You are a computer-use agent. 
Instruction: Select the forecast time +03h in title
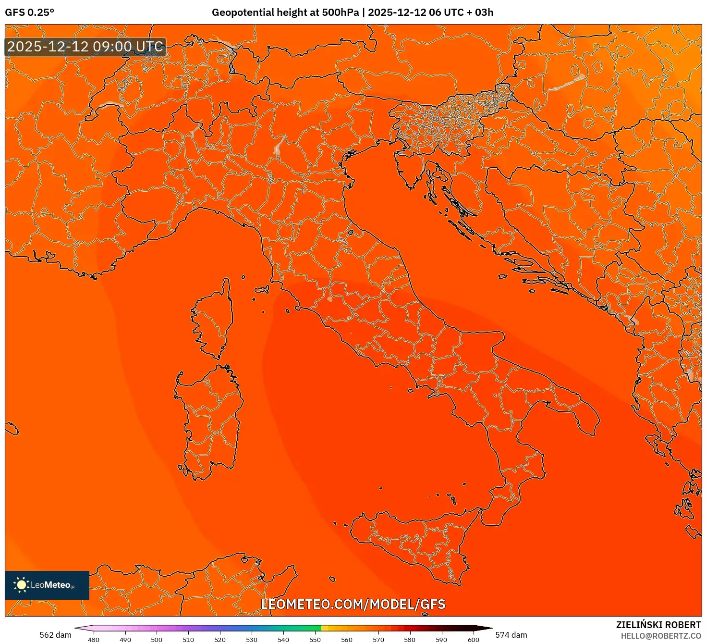[x=481, y=13]
